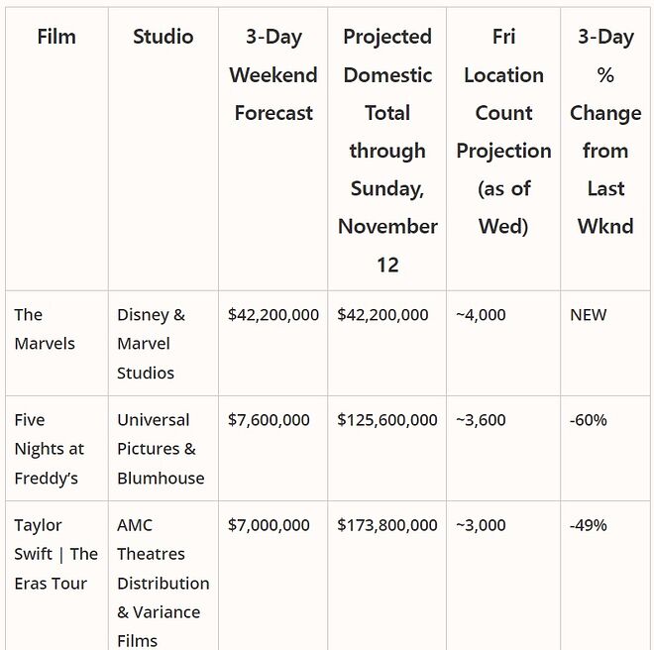Viewport: 654px width, 650px height.
Task: Click the Studio column header
Action: coord(163,37)
